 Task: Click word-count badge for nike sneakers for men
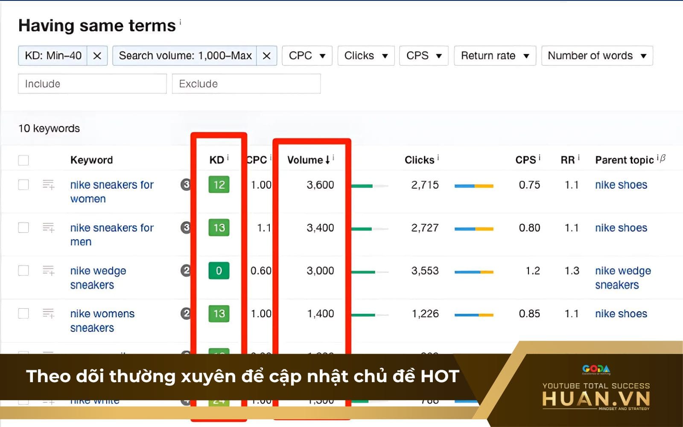(x=185, y=227)
